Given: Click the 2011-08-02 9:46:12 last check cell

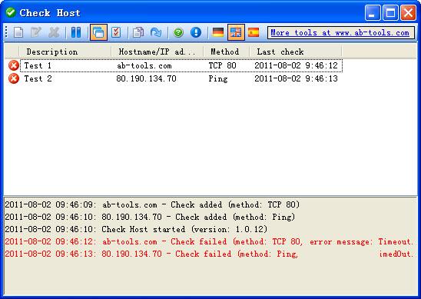Looking at the screenshot, I should (296, 65).
